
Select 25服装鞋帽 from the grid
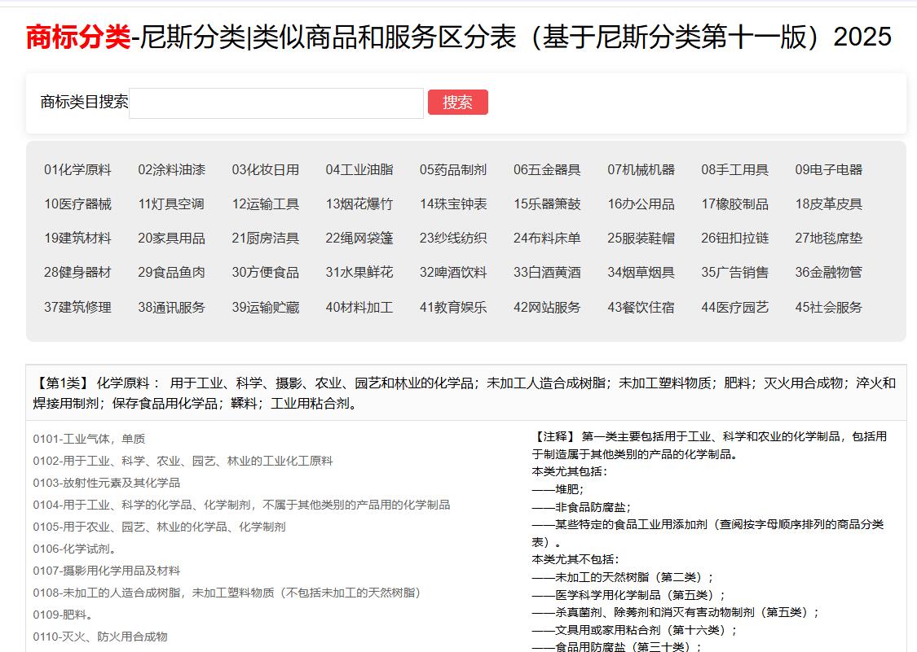pyautogui.click(x=641, y=238)
